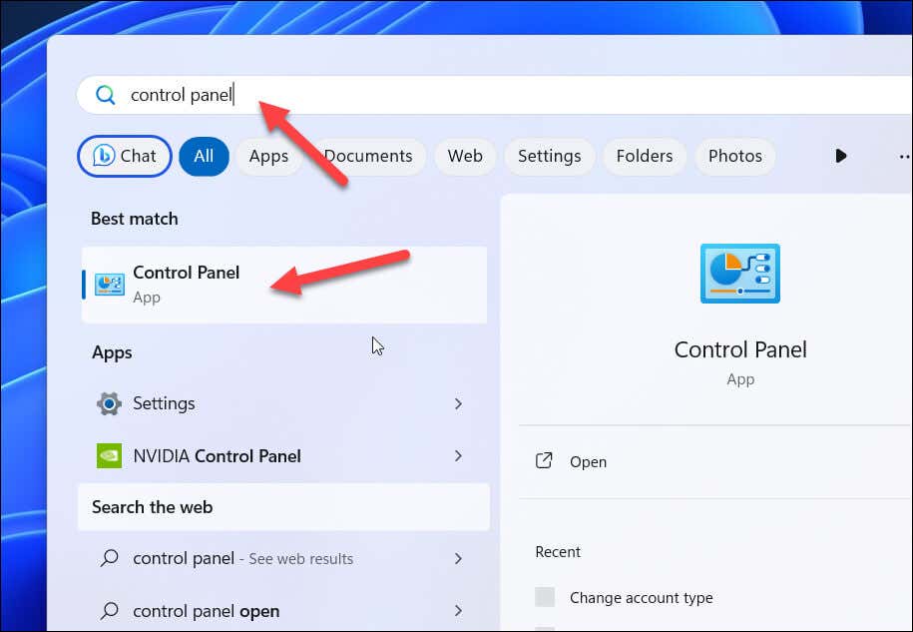Click the Control Panel icon in Best match

pyautogui.click(x=110, y=285)
